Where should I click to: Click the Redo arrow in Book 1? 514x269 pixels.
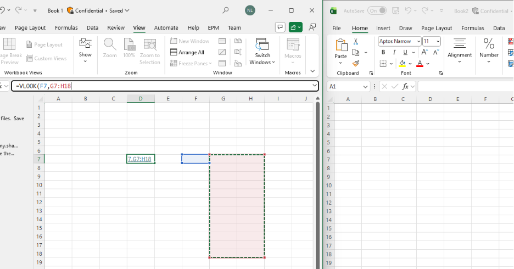click(18, 10)
